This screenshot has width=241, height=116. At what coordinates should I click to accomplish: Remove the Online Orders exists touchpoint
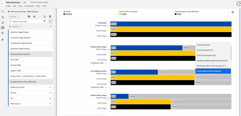[x=108, y=98]
